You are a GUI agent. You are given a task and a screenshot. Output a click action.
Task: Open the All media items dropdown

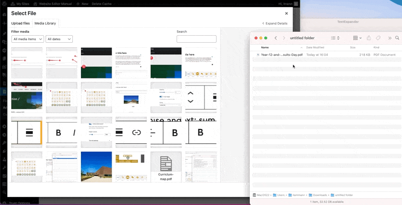click(28, 39)
